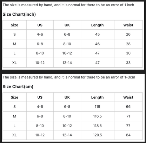146x143 pixels.
Task: Click the length value 120.5 cell
Action: pyautogui.click(x=97, y=135)
